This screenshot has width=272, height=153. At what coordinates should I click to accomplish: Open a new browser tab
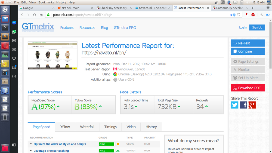[253, 8]
